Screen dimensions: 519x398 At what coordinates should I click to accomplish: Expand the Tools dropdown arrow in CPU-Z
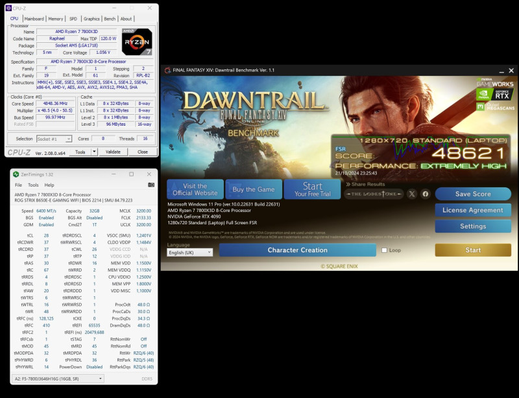pyautogui.click(x=94, y=152)
